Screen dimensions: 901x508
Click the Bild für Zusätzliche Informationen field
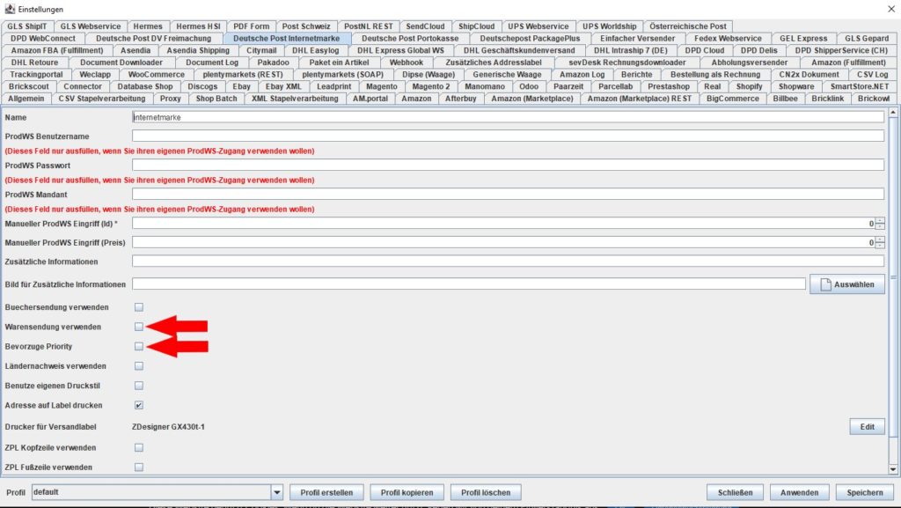(469, 284)
